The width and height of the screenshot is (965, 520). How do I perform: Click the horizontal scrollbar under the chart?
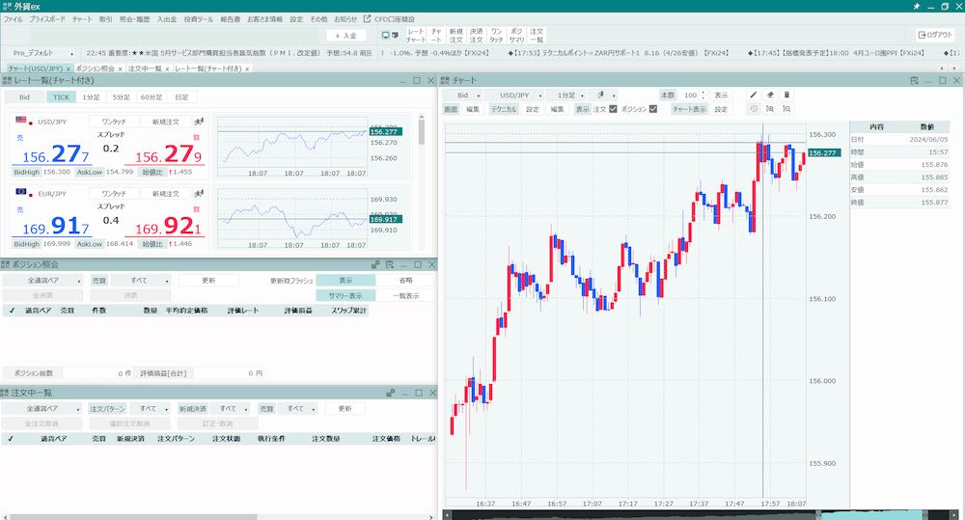click(x=701, y=515)
